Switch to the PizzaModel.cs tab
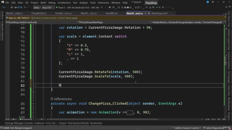 (39, 13)
